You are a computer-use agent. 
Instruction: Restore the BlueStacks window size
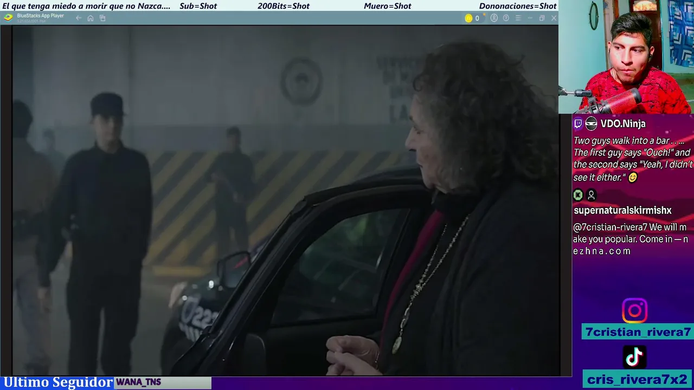542,18
